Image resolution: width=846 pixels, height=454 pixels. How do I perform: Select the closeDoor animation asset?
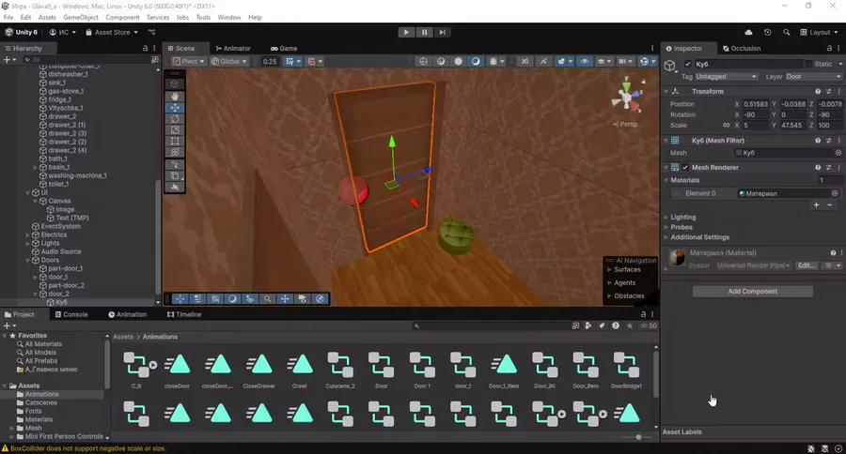(177, 371)
